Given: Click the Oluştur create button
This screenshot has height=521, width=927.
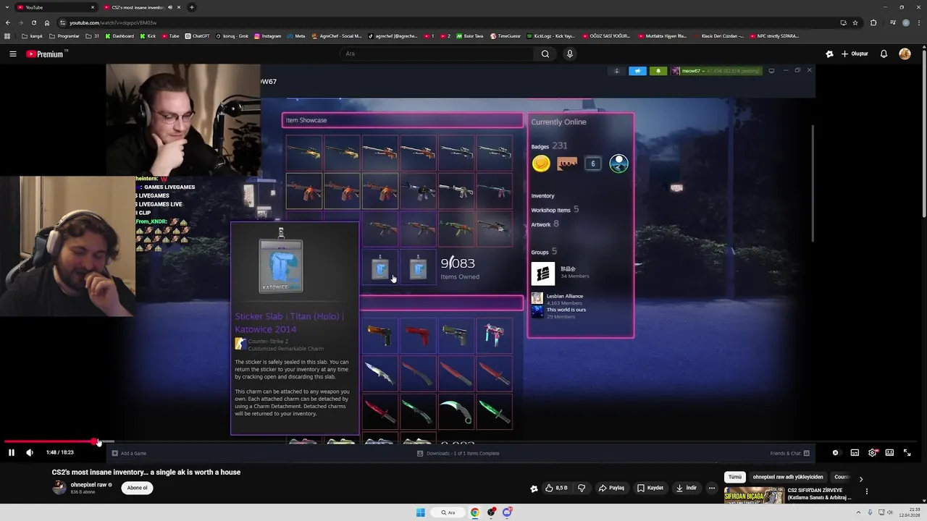Looking at the screenshot, I should click(x=855, y=54).
